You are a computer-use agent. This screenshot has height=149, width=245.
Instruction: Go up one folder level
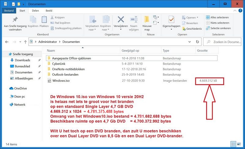click(25, 42)
